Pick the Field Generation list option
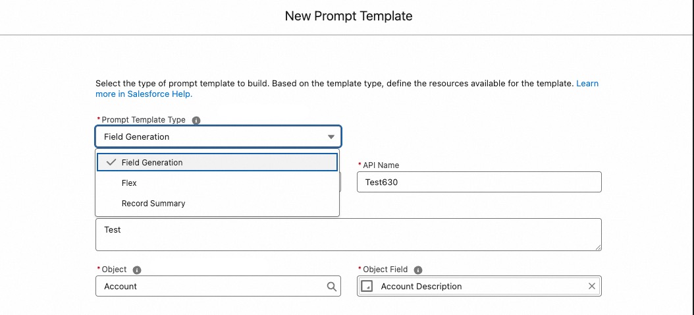The width and height of the screenshot is (694, 315). pyautogui.click(x=152, y=162)
